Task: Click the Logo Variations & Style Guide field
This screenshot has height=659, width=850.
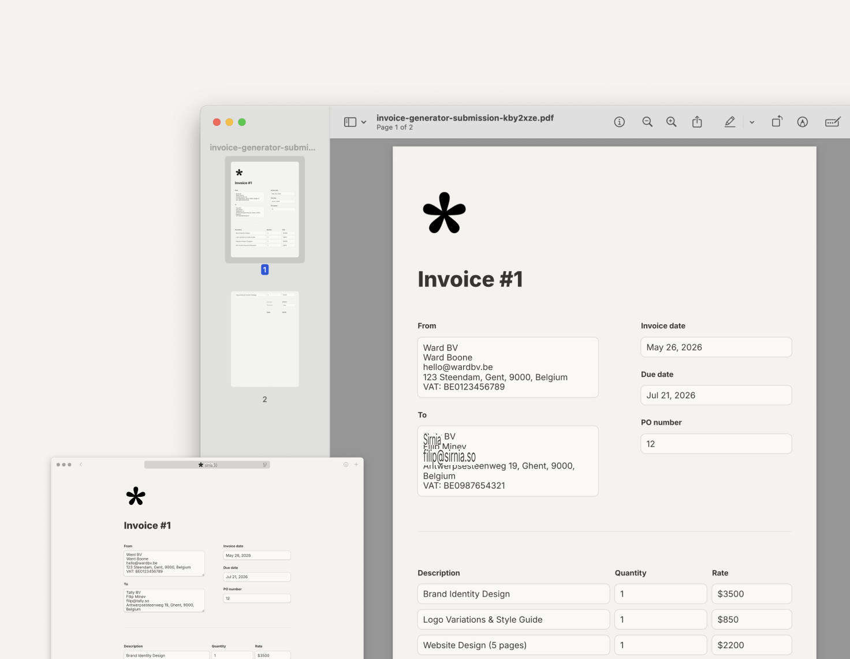Action: click(513, 619)
